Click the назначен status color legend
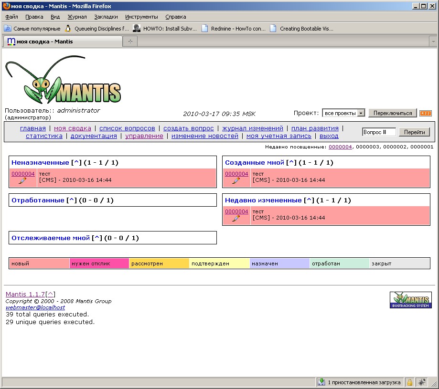The image size is (439, 389). coord(279,263)
